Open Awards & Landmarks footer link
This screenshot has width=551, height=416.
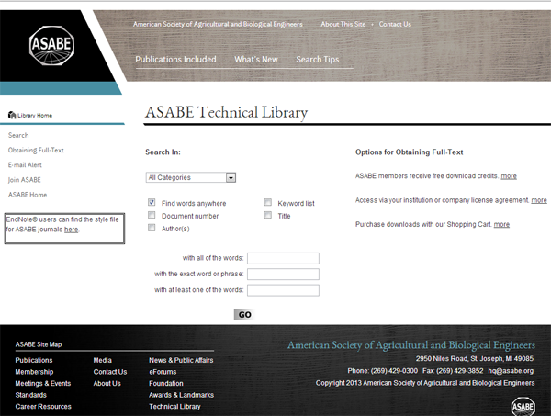[x=181, y=395]
